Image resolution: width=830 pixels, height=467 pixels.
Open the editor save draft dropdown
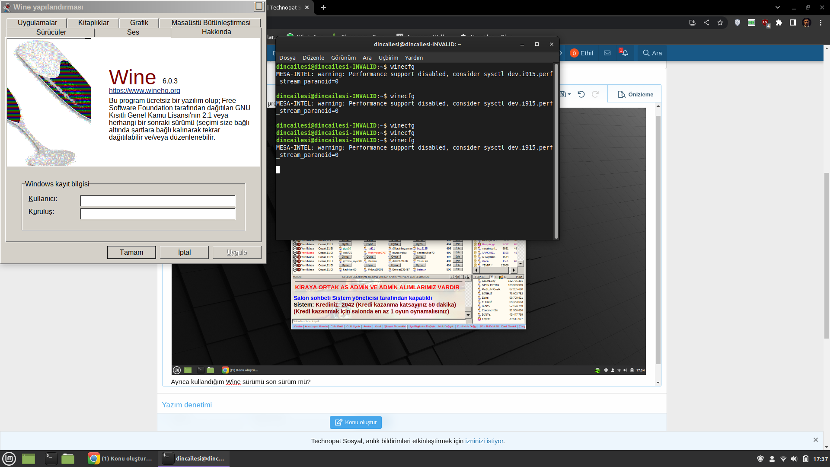click(x=565, y=94)
